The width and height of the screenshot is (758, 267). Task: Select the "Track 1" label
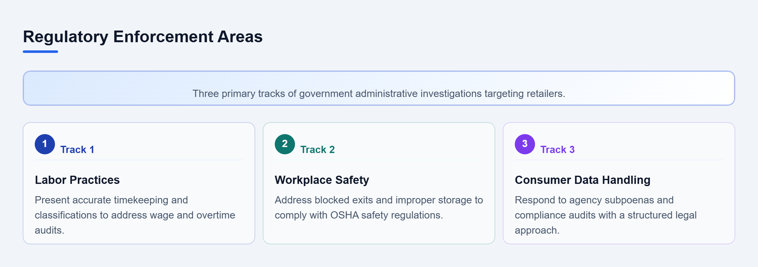pyautogui.click(x=77, y=150)
